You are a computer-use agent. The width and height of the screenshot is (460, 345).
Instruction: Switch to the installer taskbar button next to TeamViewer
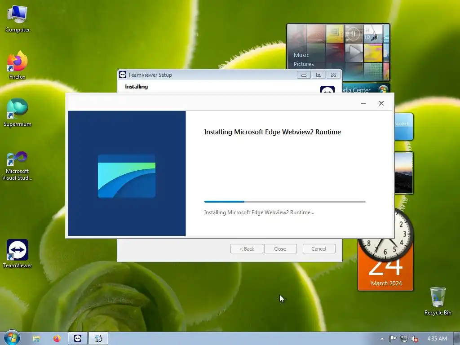tap(98, 339)
